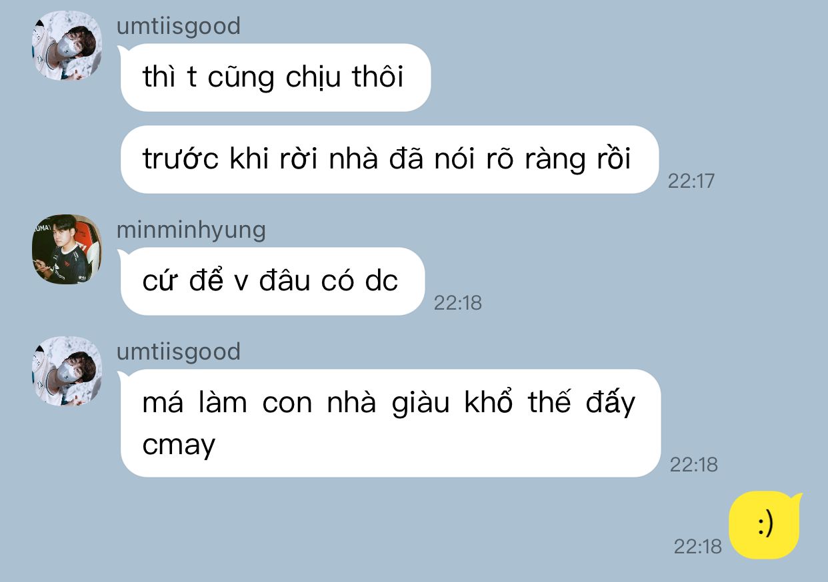828x582 pixels.
Task: Click the word 'dc' in minminhyung's message
Action: point(381,281)
